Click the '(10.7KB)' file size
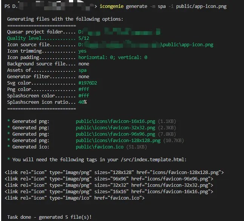244x221 pixels. click(173, 141)
